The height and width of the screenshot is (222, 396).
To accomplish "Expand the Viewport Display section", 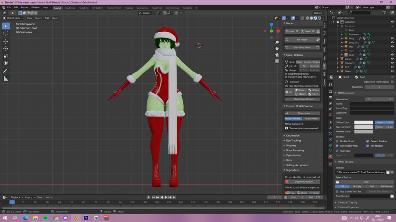I will point(347,202).
